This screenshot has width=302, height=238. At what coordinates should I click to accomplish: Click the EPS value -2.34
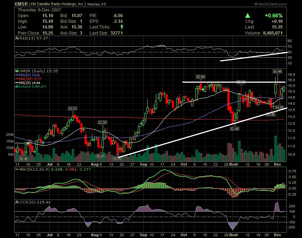coord(118,21)
